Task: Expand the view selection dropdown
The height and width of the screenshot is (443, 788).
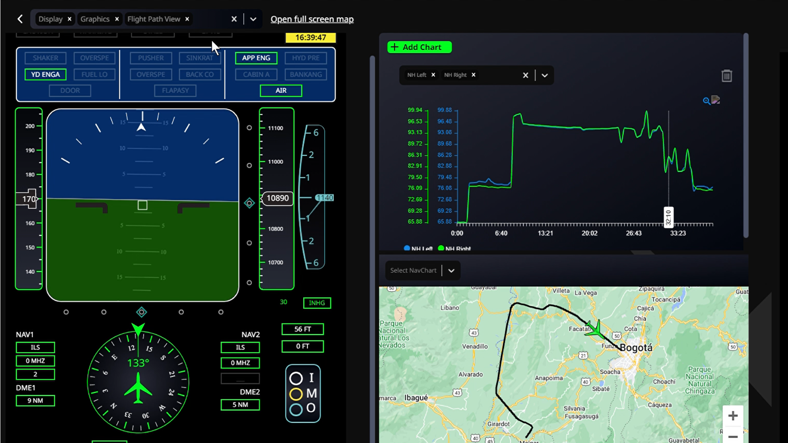Action: coord(253,19)
